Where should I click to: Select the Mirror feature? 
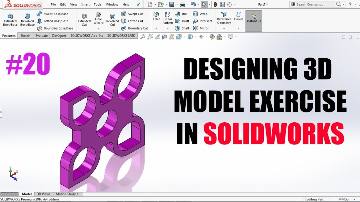coord(201,28)
